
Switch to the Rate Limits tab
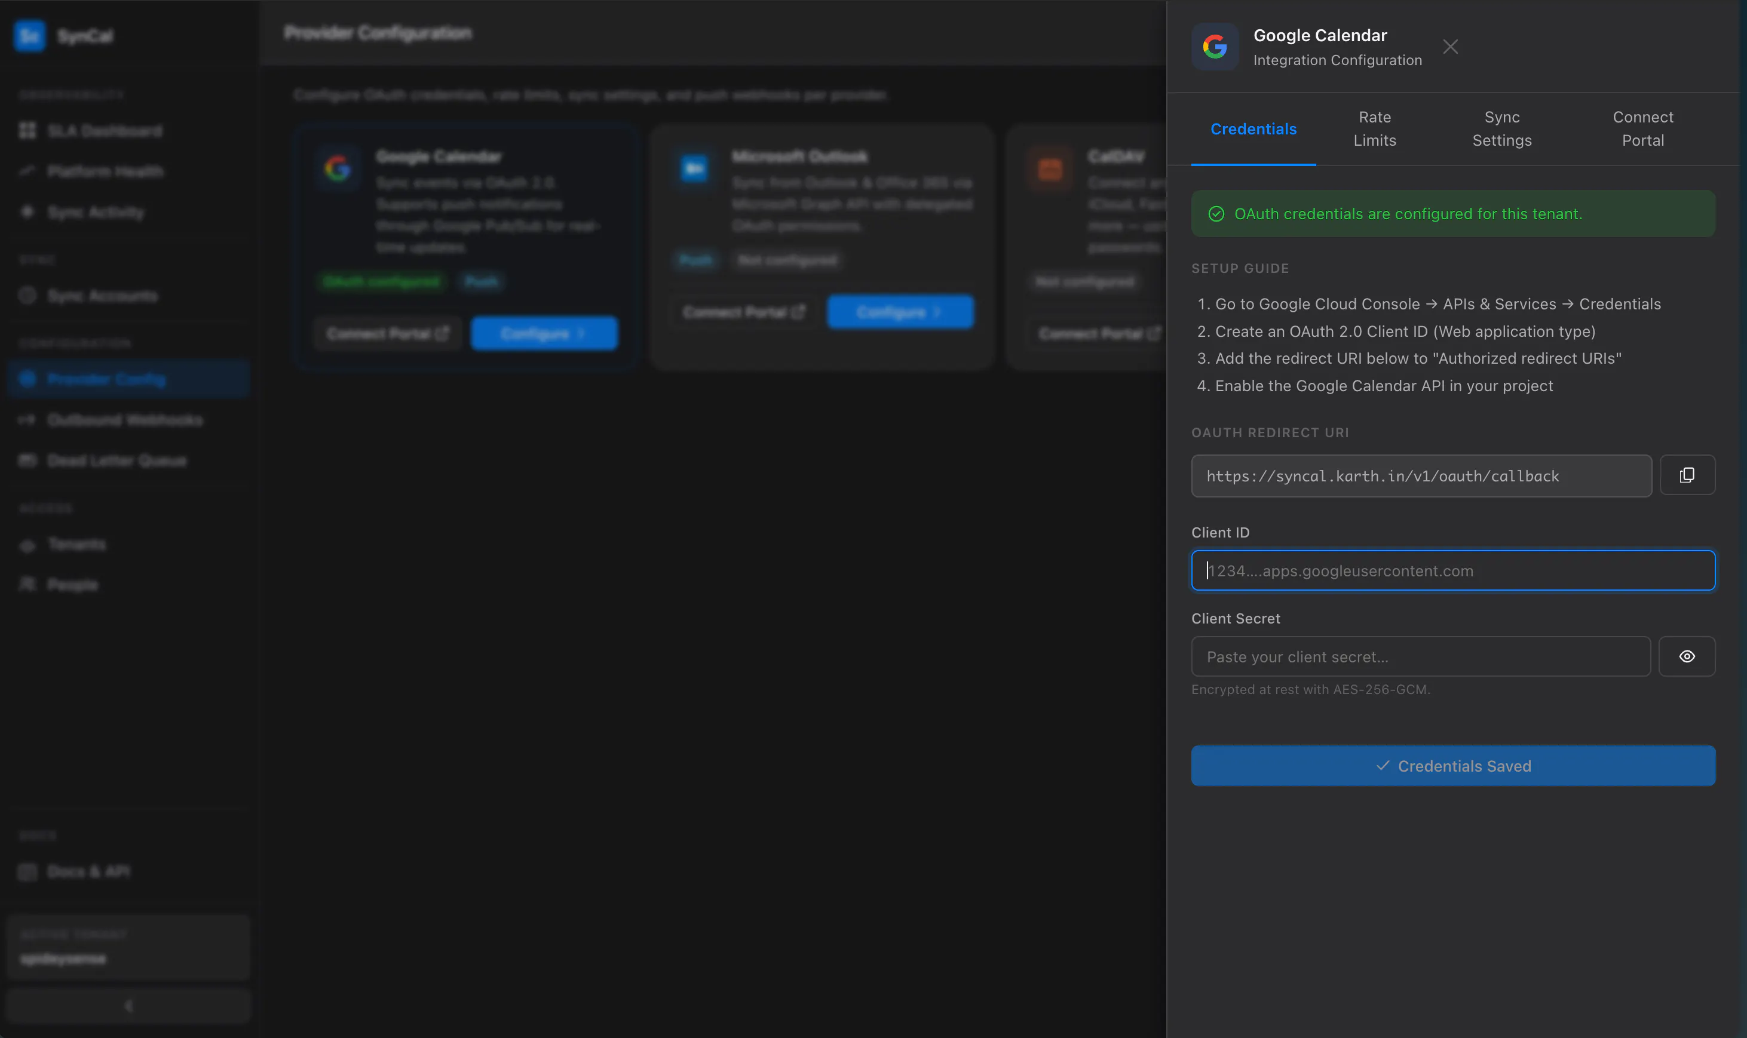click(1374, 128)
